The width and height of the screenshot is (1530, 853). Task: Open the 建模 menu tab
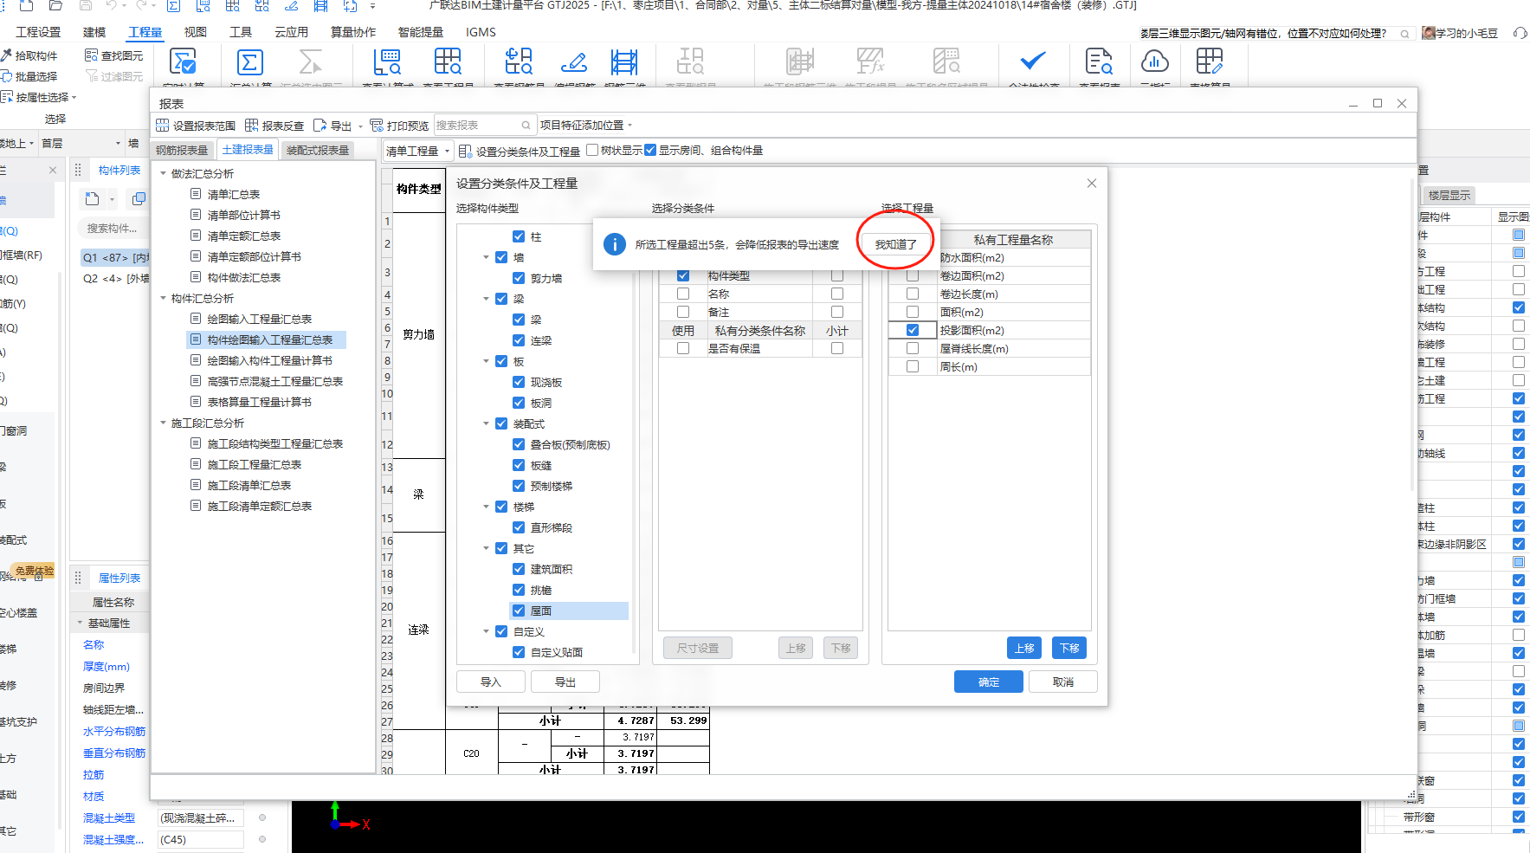point(94,32)
